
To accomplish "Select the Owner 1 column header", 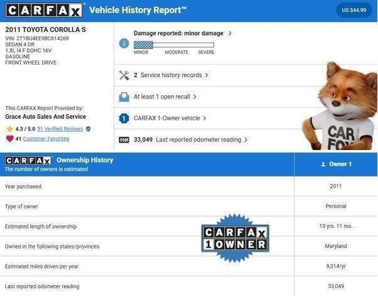I will pos(336,164).
